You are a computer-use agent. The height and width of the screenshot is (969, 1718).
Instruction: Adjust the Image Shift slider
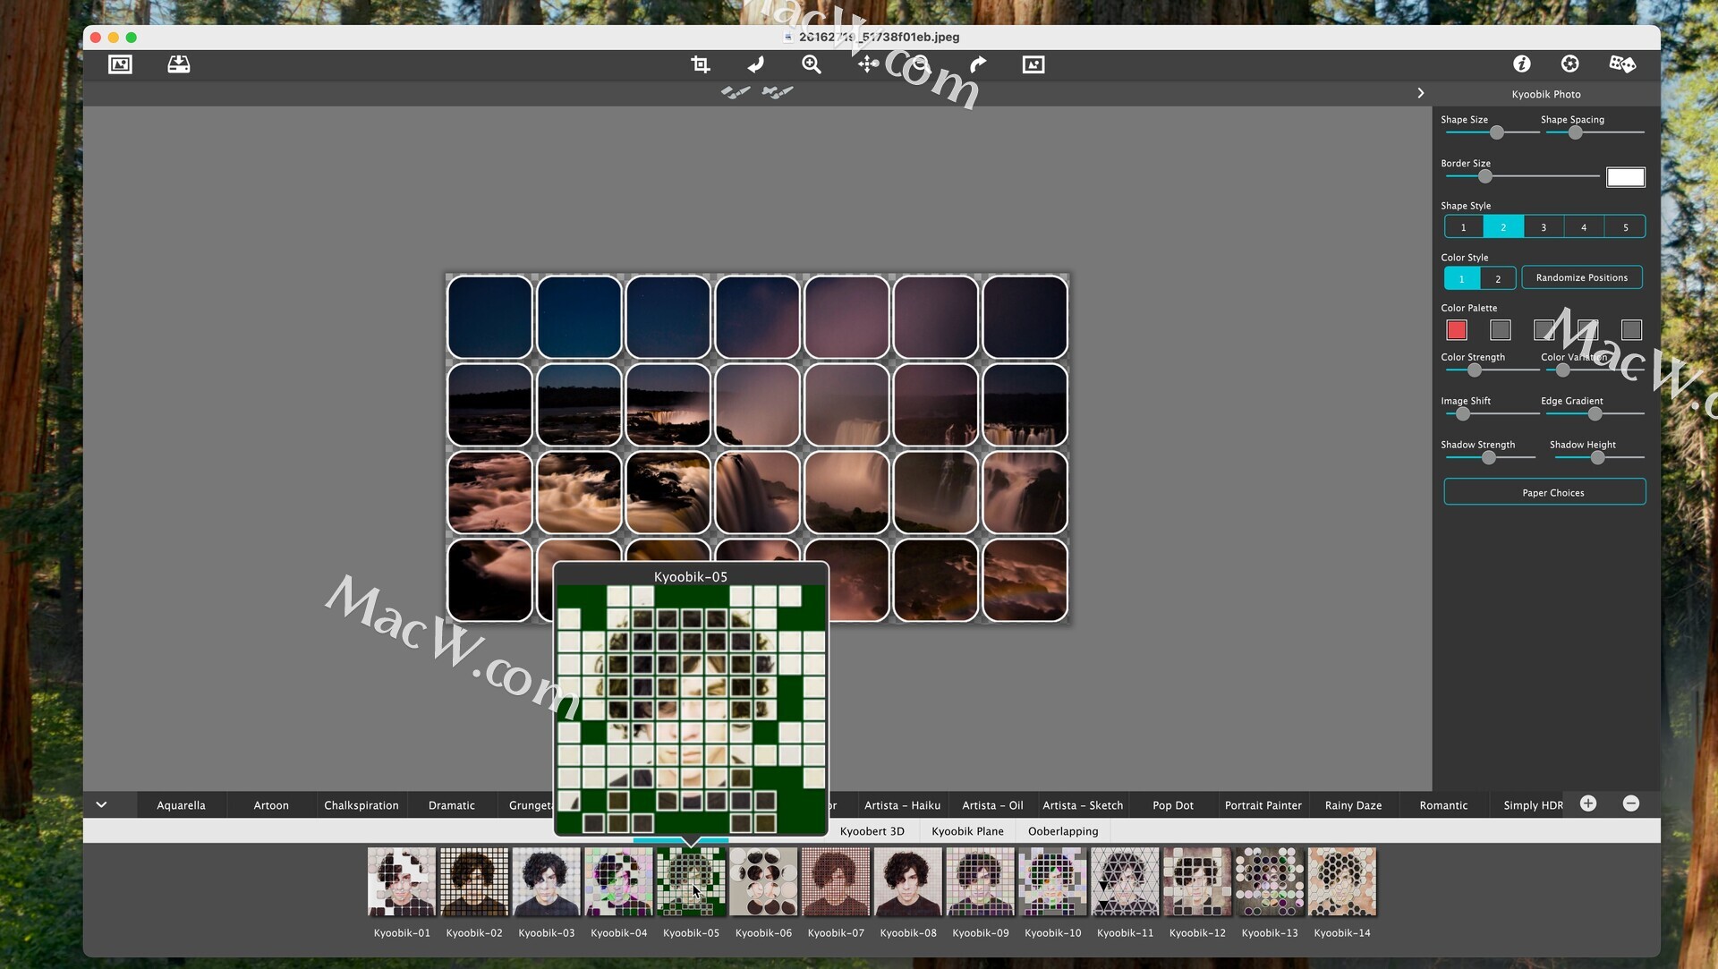pyautogui.click(x=1463, y=413)
